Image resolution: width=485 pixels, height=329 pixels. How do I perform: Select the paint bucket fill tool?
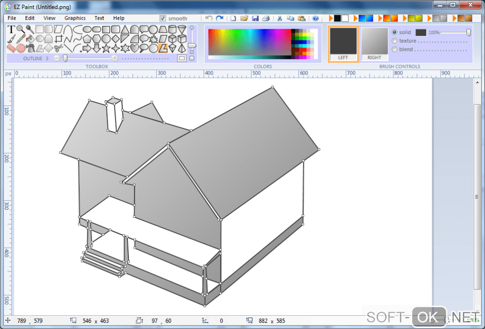pos(30,39)
